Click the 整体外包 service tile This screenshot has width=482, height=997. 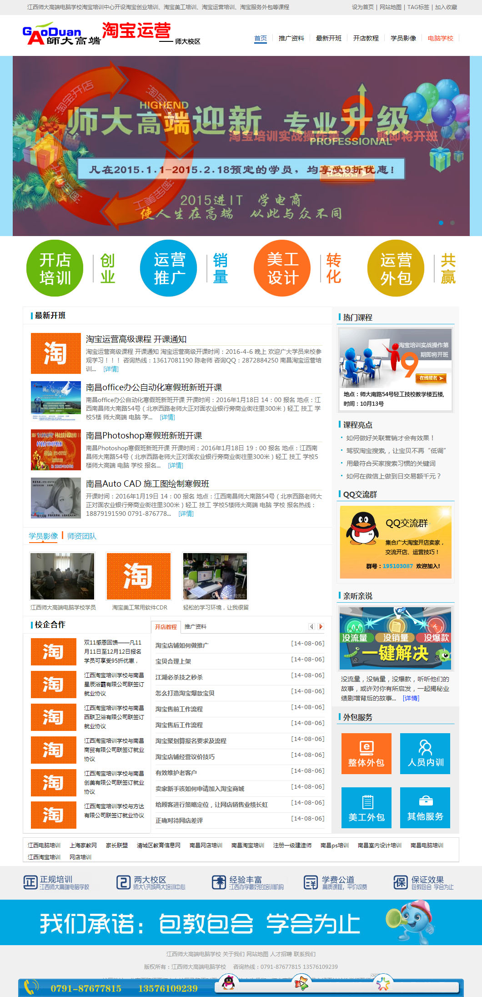click(x=367, y=754)
